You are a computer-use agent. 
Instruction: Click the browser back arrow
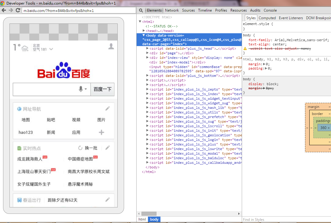[x=4, y=10]
